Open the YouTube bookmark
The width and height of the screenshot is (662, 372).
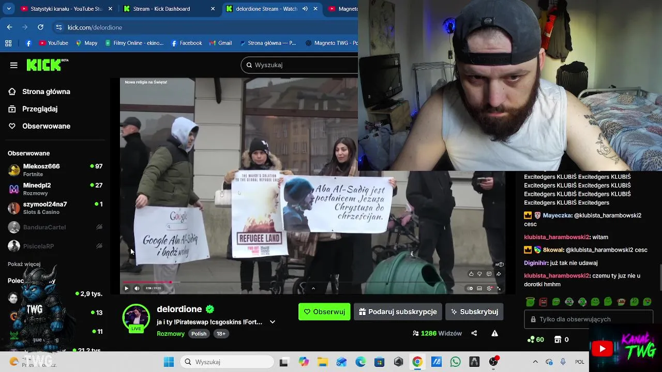point(54,43)
